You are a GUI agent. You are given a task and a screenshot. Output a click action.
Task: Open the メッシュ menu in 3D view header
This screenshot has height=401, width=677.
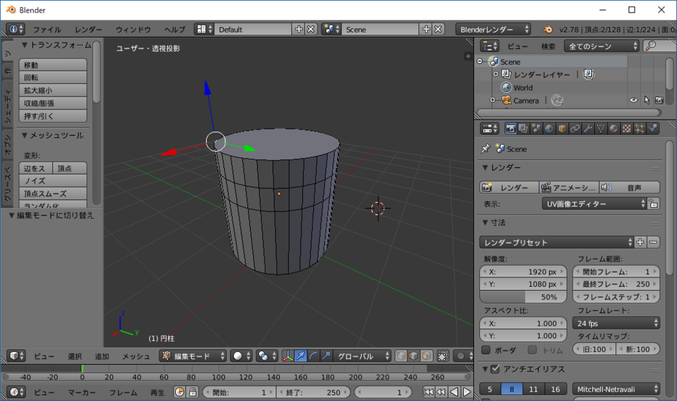pyautogui.click(x=136, y=356)
